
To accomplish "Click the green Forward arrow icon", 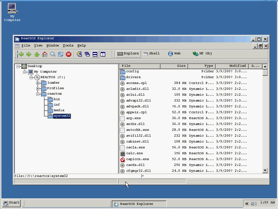I will tap(29, 54).
